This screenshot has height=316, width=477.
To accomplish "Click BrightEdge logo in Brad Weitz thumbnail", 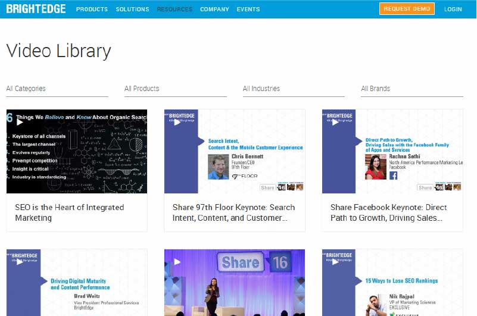I will 24,257.
